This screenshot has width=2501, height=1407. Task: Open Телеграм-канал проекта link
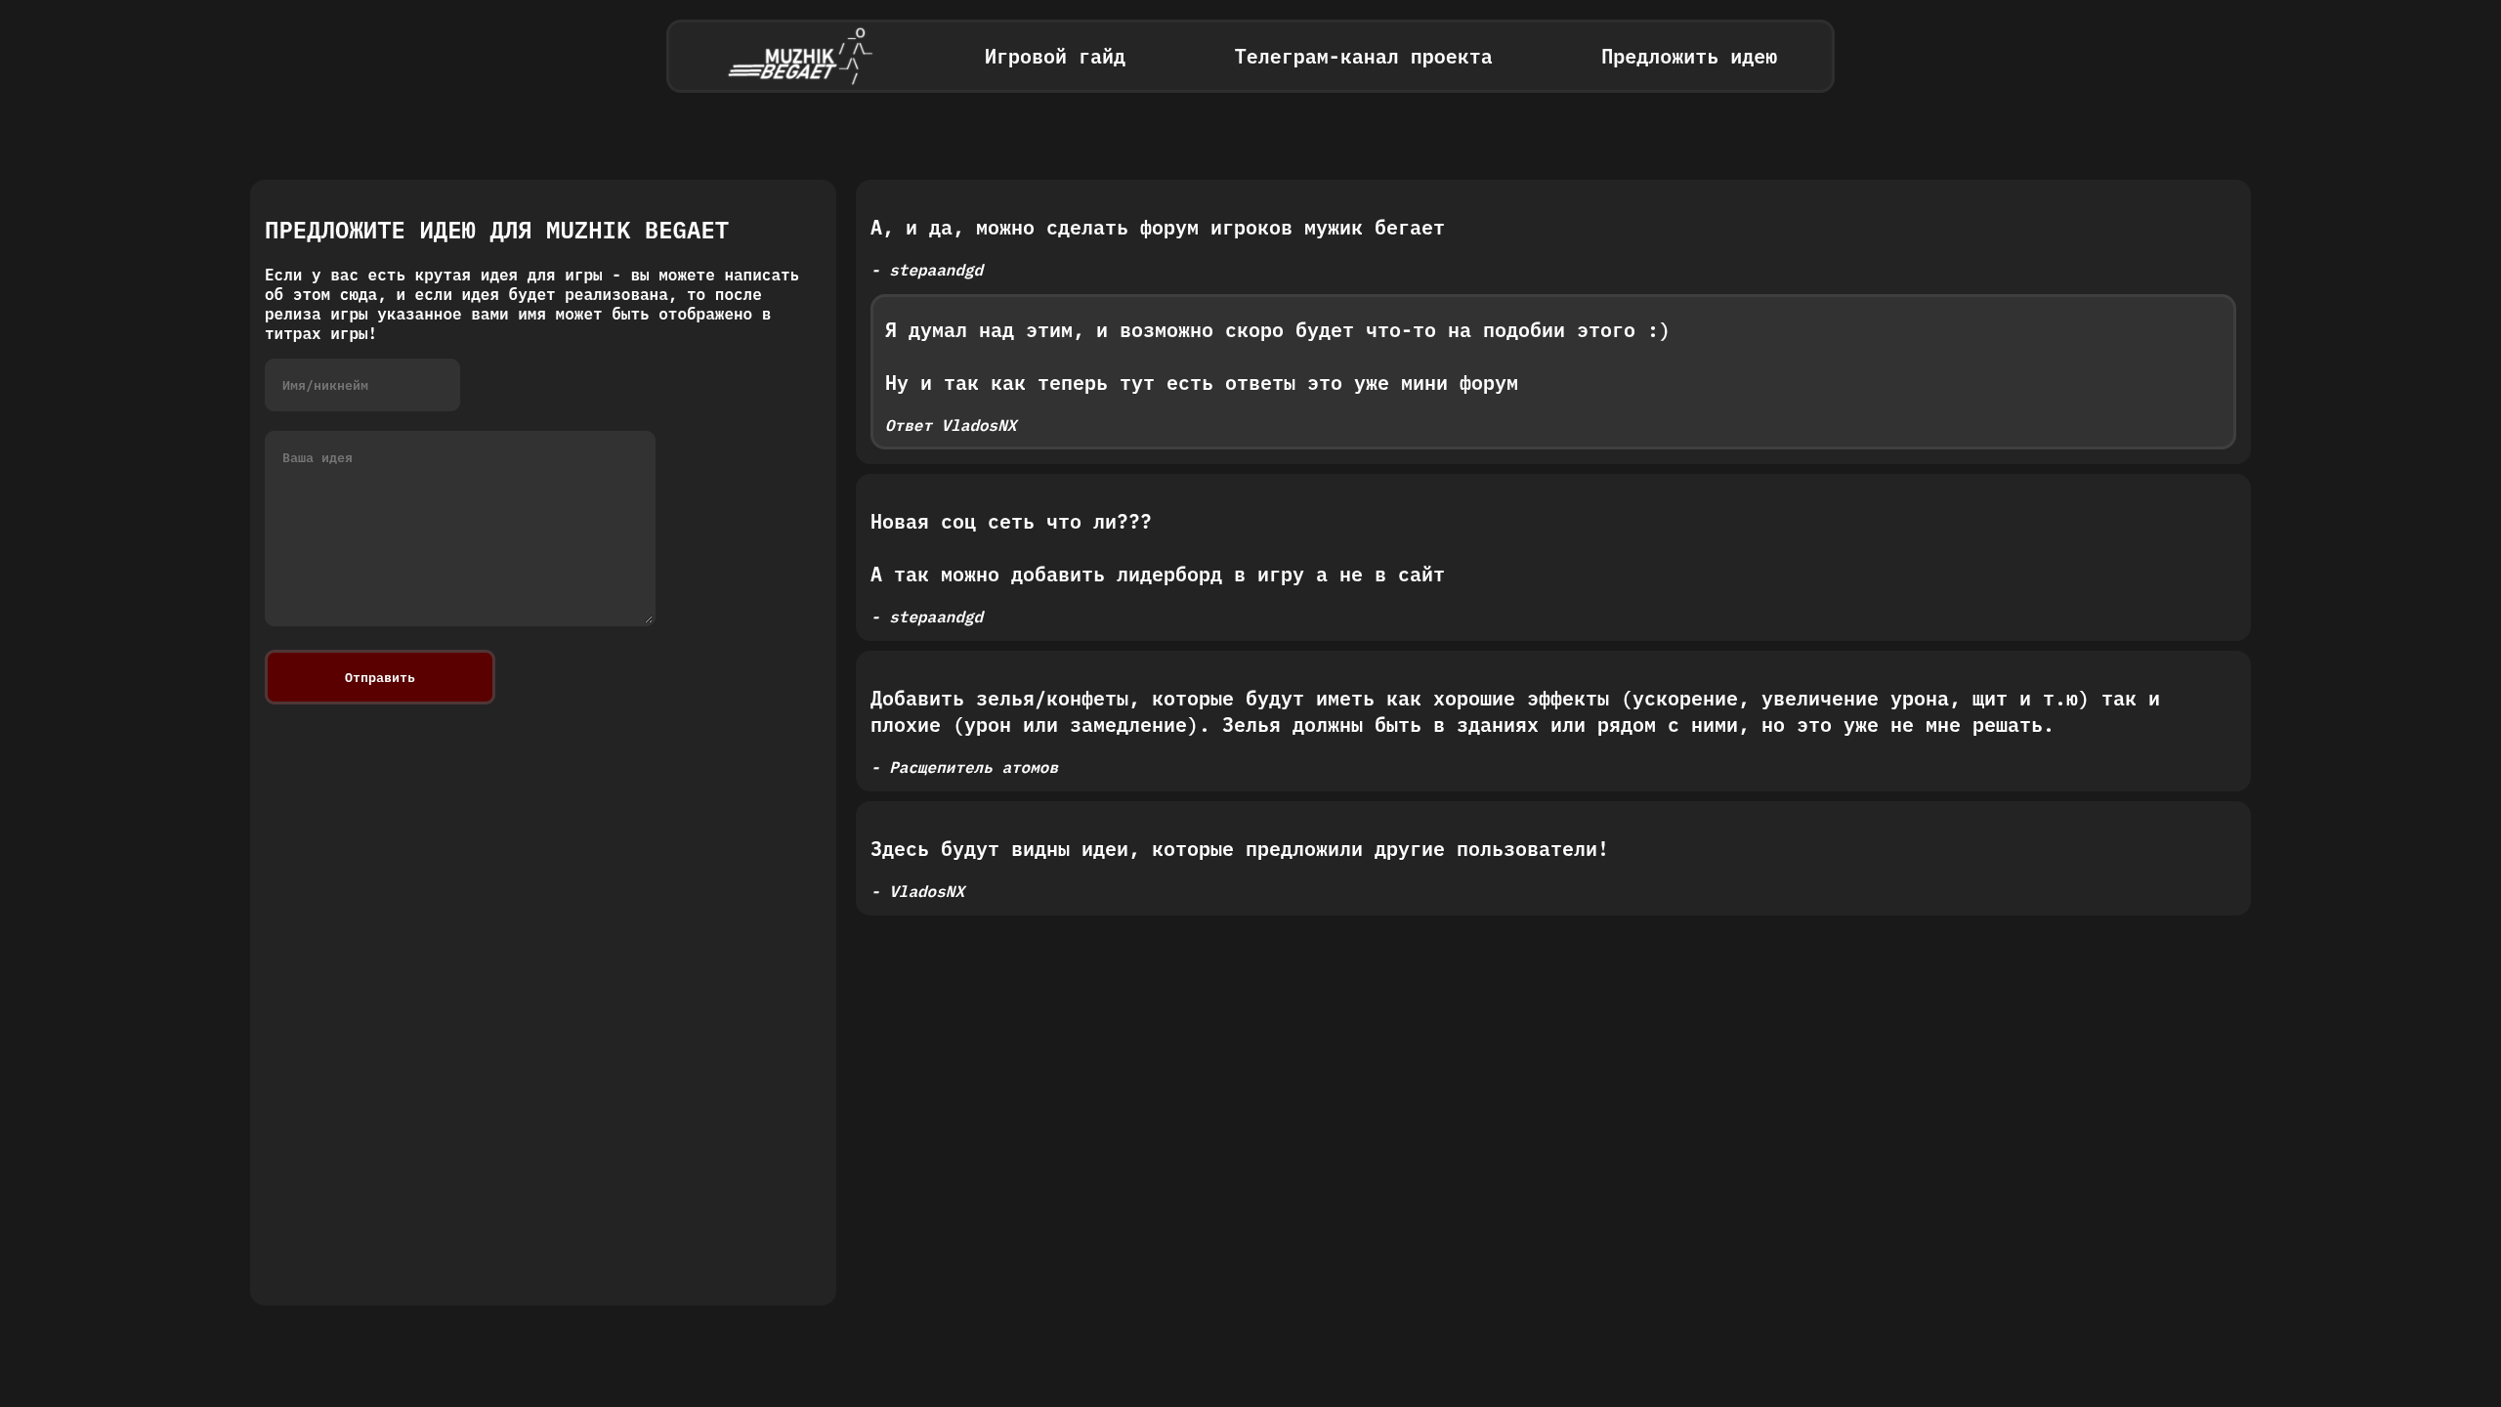point(1363,57)
